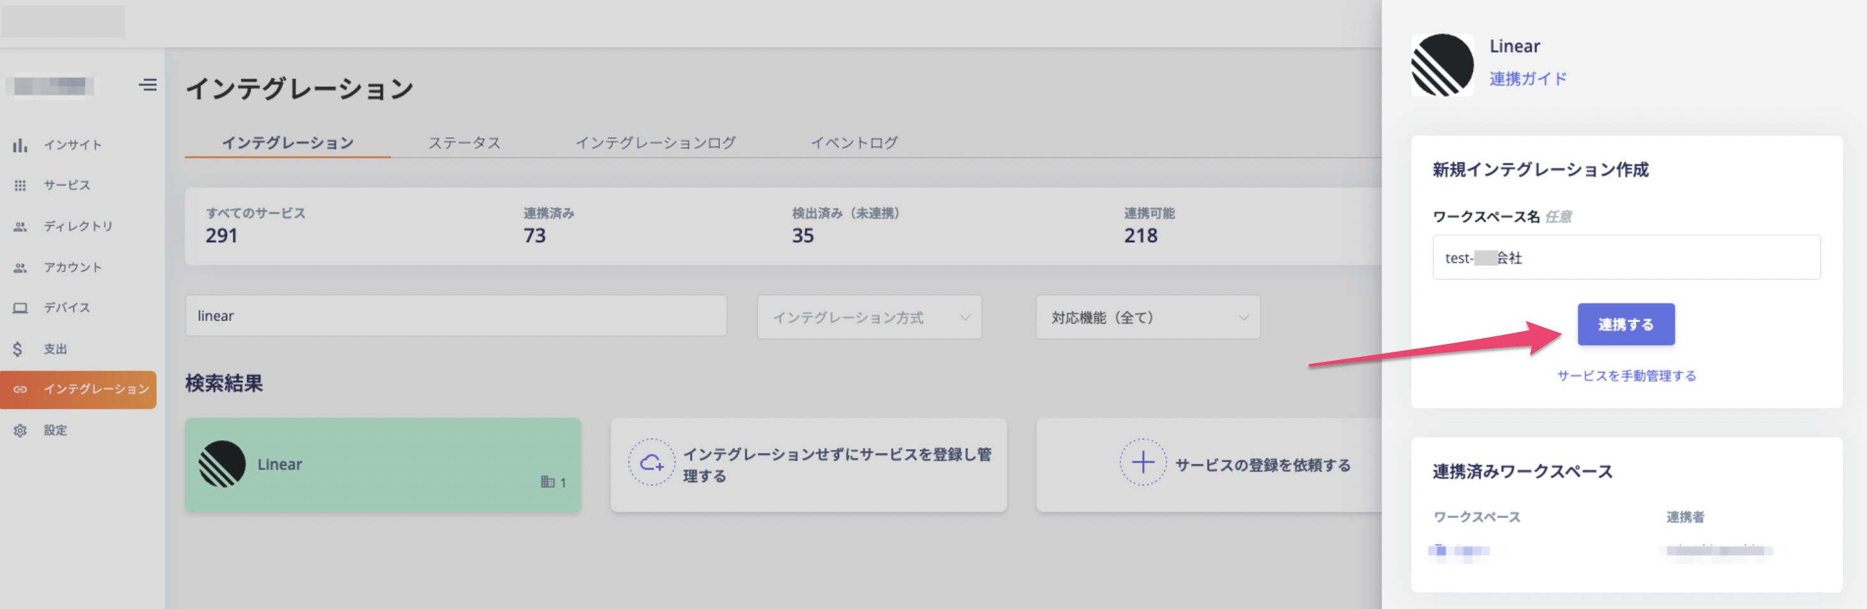Click the Accounts people icon
Image resolution: width=1867 pixels, height=609 pixels.
[x=20, y=268]
